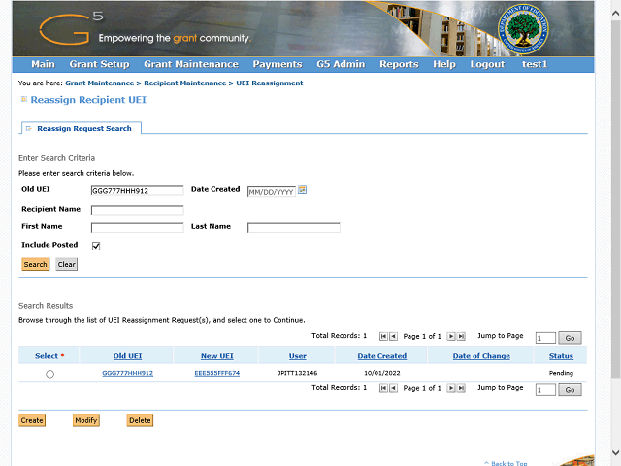Viewport: 621px width, 466px height.
Task: Open the Date Created calendar picker icon
Action: coord(302,190)
